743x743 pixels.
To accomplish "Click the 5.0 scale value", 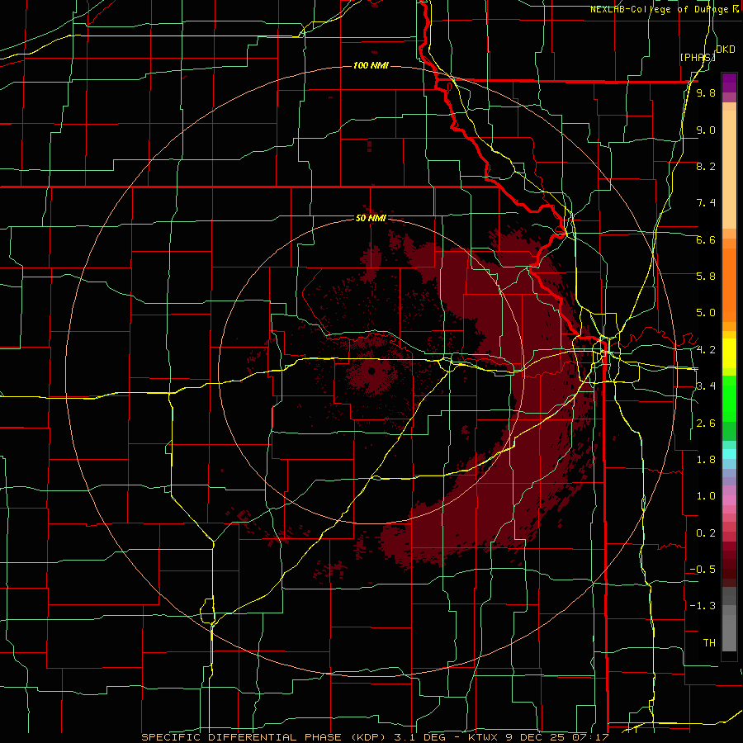I will (706, 313).
